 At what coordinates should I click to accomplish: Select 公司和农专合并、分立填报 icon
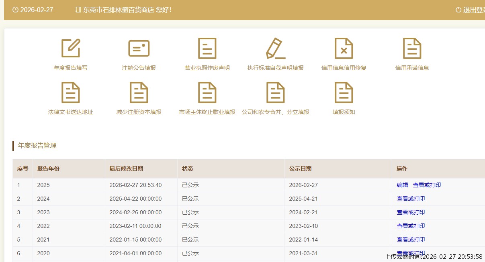[x=276, y=93]
